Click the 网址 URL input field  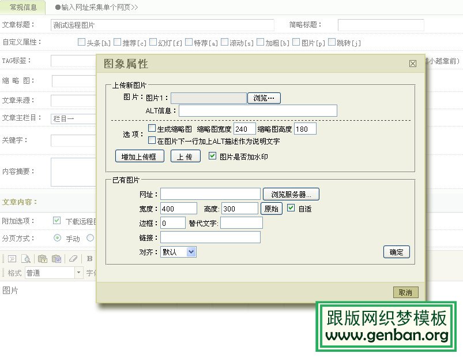tap(210, 194)
